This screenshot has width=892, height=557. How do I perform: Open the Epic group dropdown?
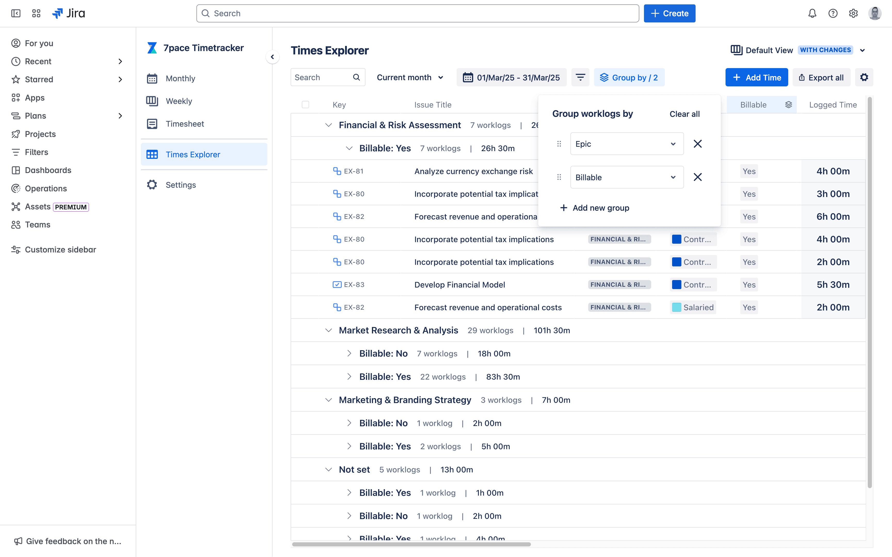click(627, 144)
